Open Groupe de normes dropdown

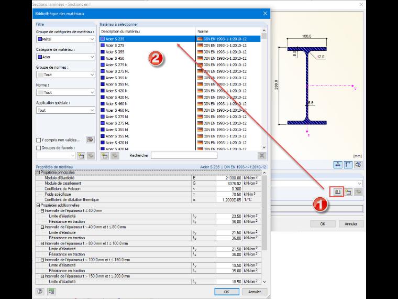click(66, 74)
